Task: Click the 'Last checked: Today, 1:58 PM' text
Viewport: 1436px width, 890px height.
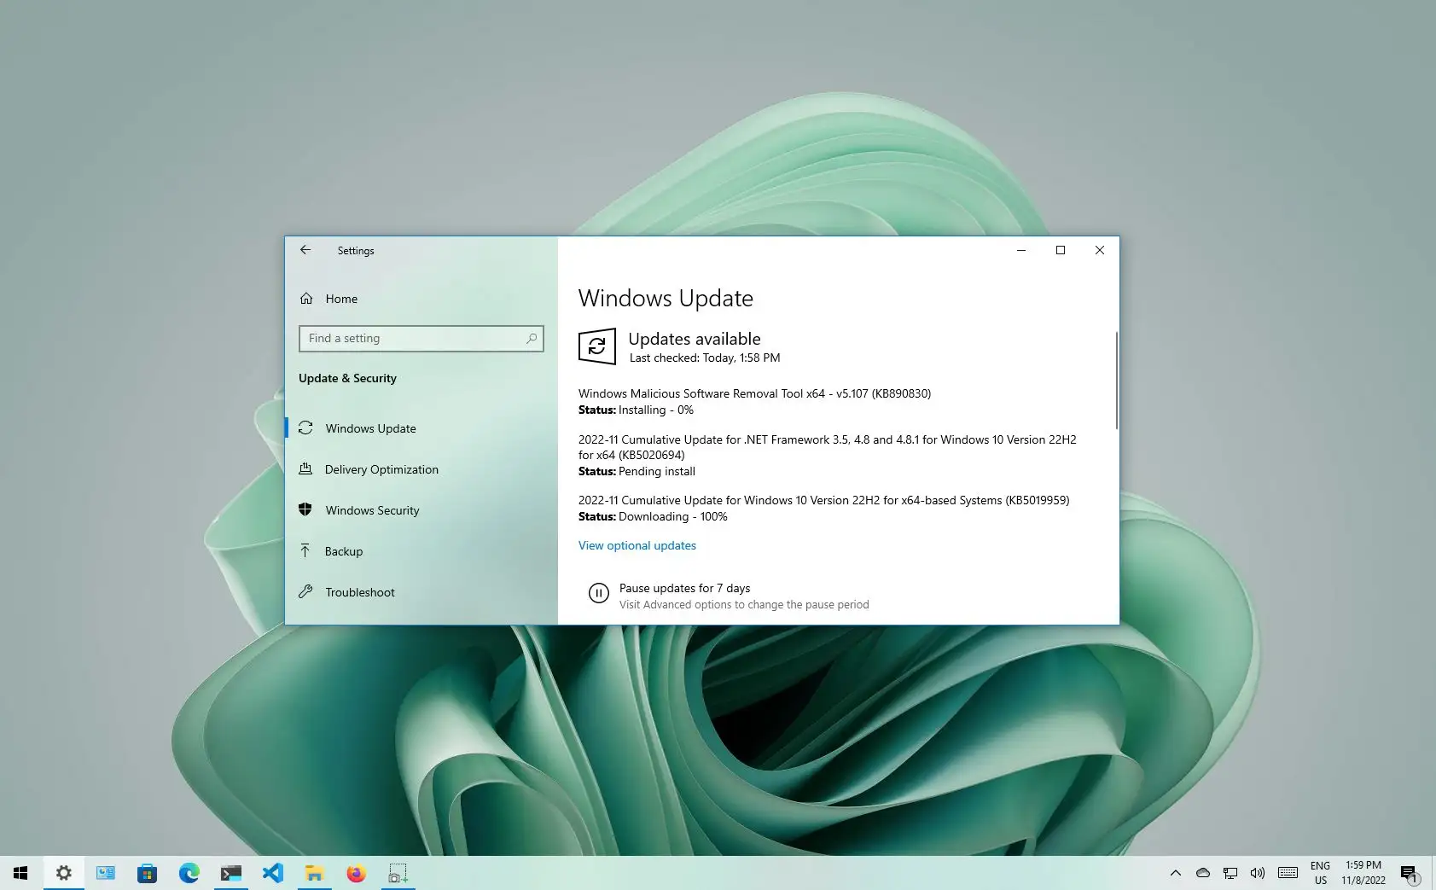Action: pyautogui.click(x=705, y=358)
